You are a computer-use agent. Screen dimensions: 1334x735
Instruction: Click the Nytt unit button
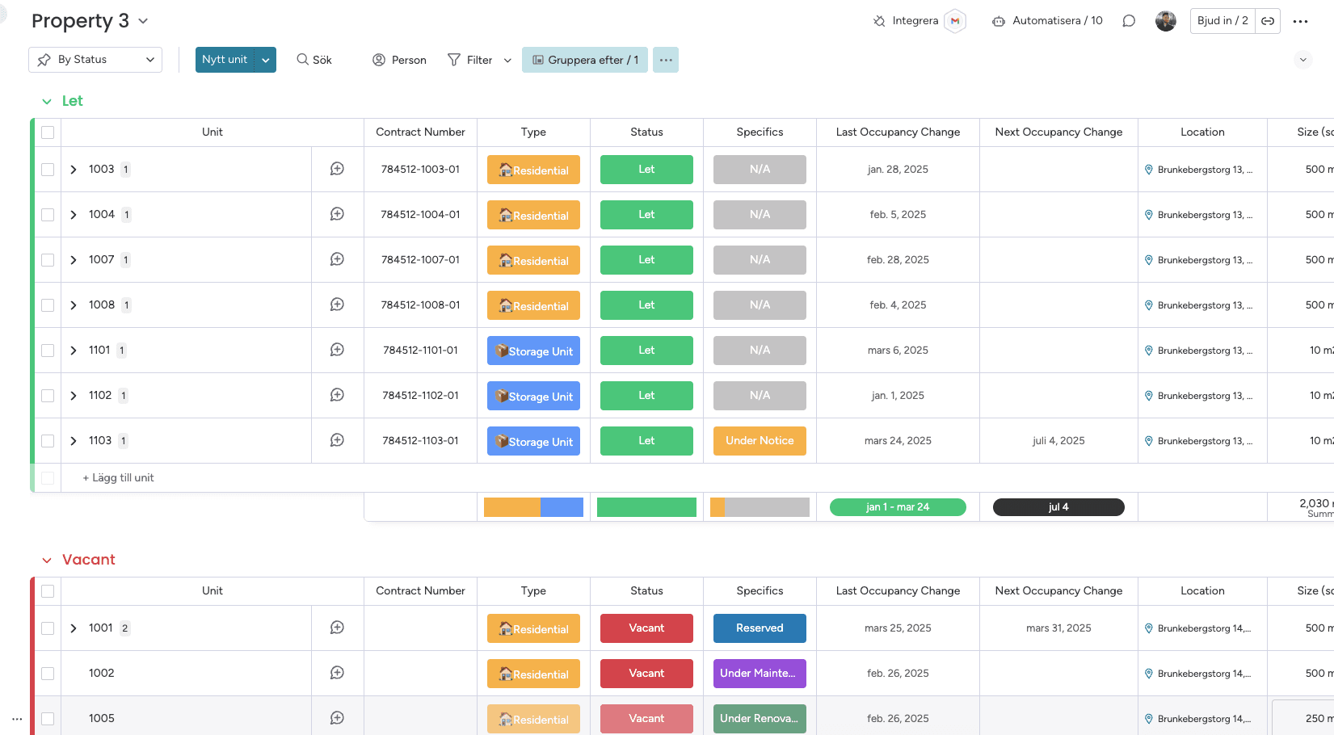pos(225,60)
